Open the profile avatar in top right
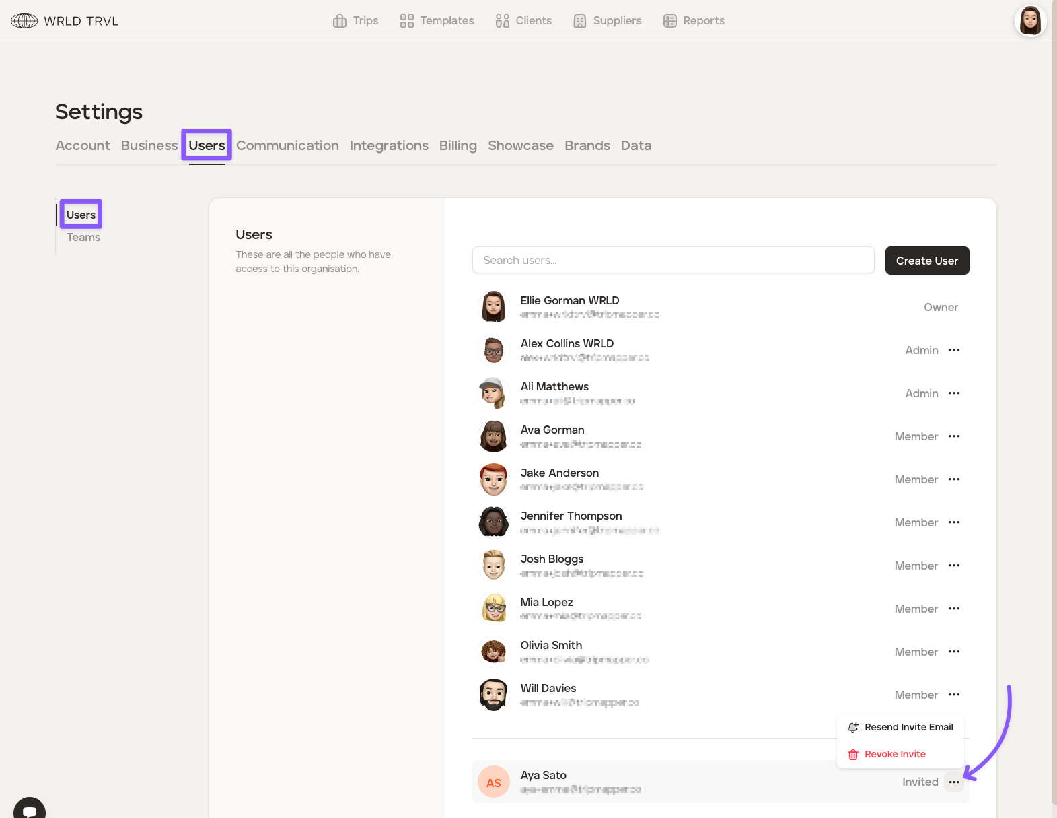 pos(1029,21)
